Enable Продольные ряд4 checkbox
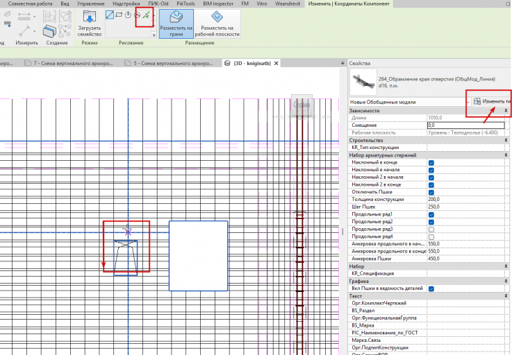This screenshot has width=512, height=355. tap(431, 237)
